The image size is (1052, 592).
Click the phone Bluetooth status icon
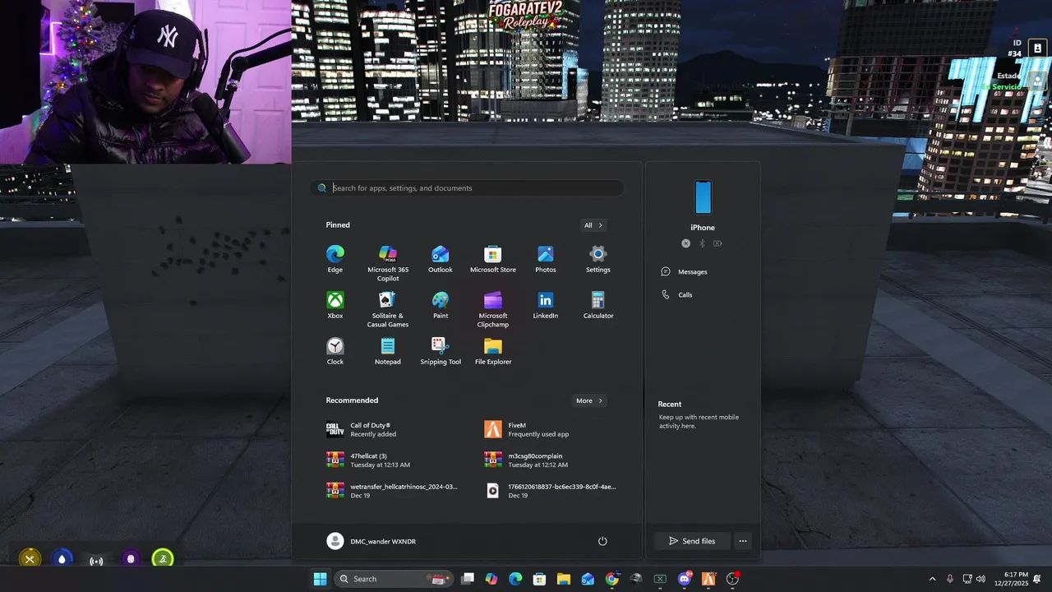[x=702, y=243]
